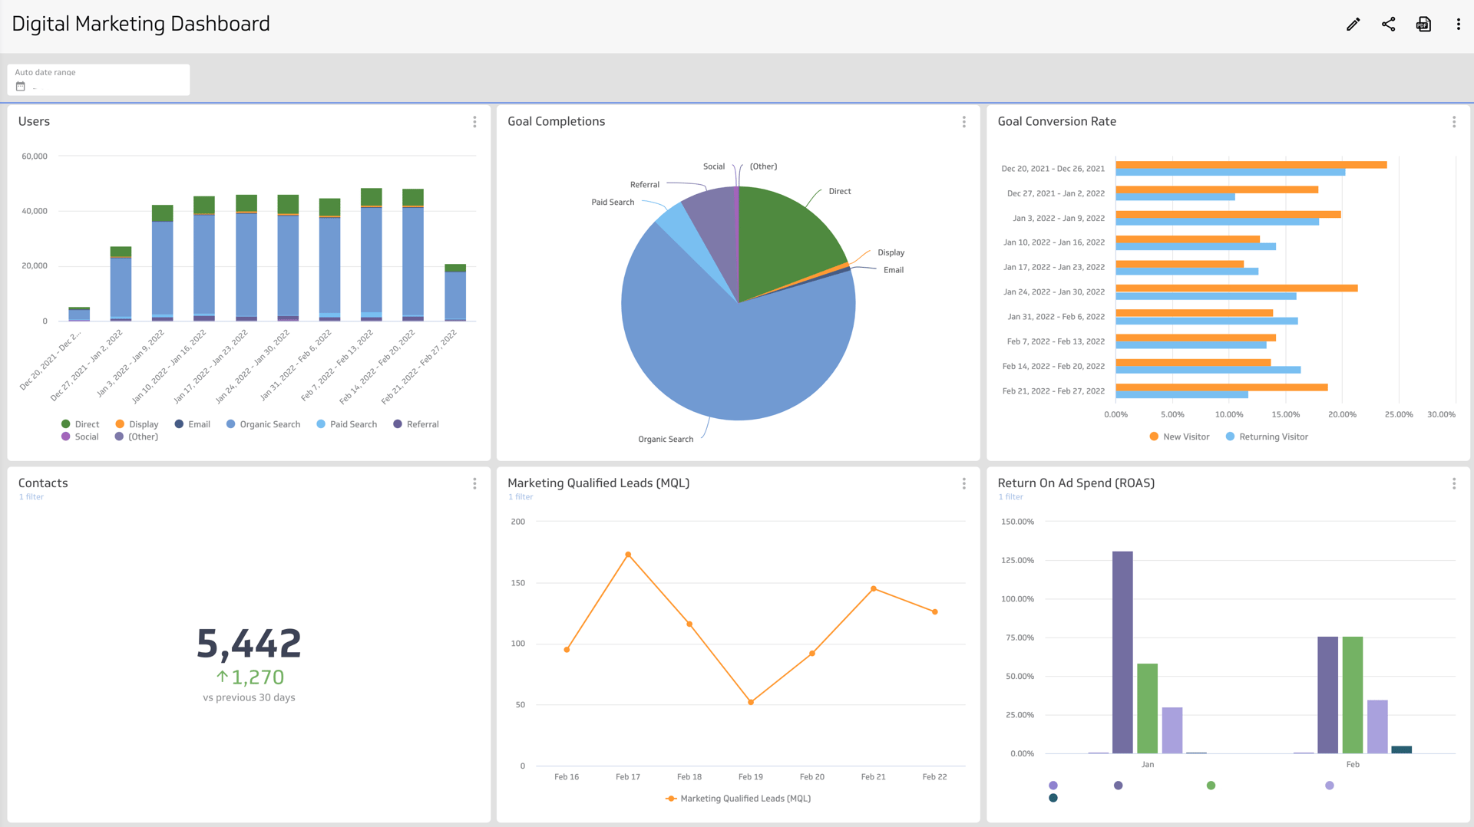Open the Marketing Qualified Leads kebab menu
1474x827 pixels.
(x=964, y=483)
